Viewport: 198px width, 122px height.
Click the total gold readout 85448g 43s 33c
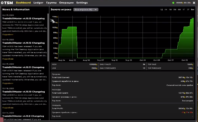pyautogui.click(x=184, y=3)
